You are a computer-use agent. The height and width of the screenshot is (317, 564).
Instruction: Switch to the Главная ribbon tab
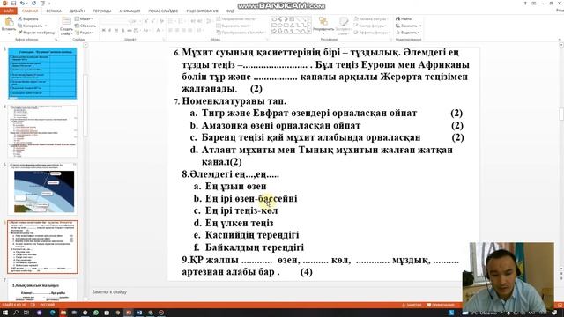click(30, 11)
